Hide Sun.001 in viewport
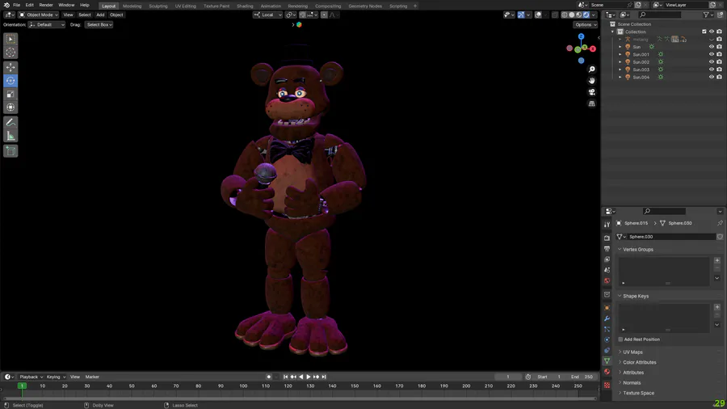Viewport: 727px width, 409px height. [x=712, y=54]
